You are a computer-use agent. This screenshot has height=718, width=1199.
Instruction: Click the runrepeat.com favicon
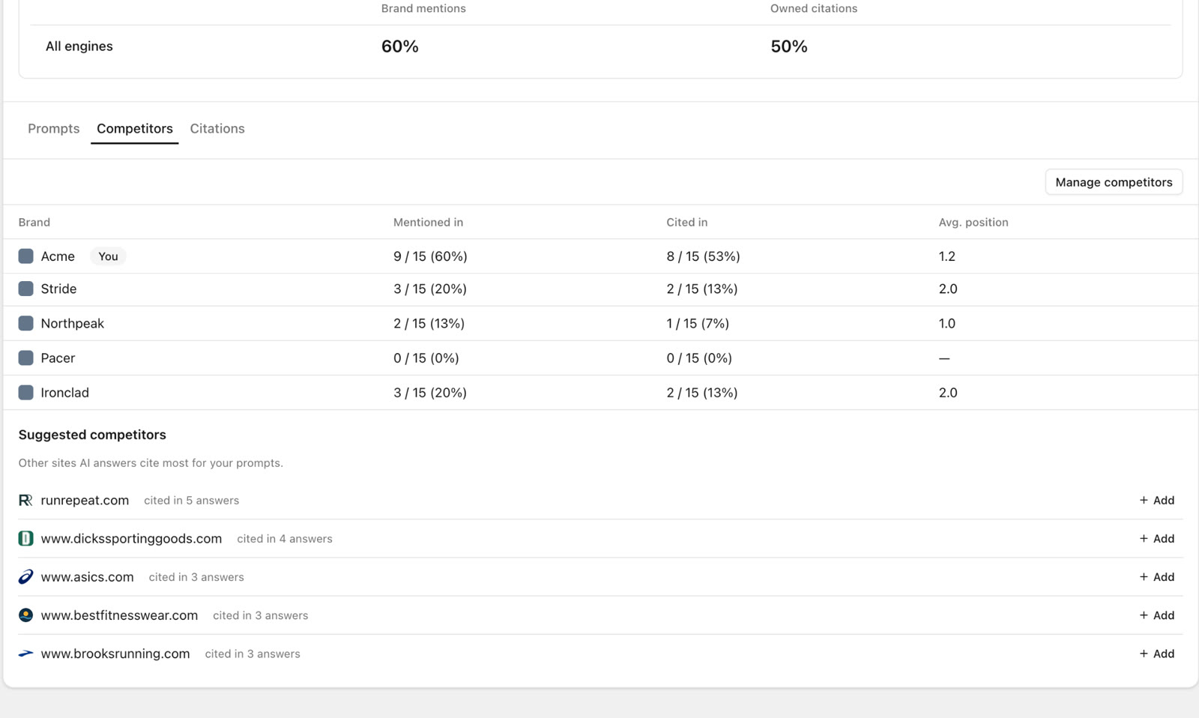tap(25, 500)
